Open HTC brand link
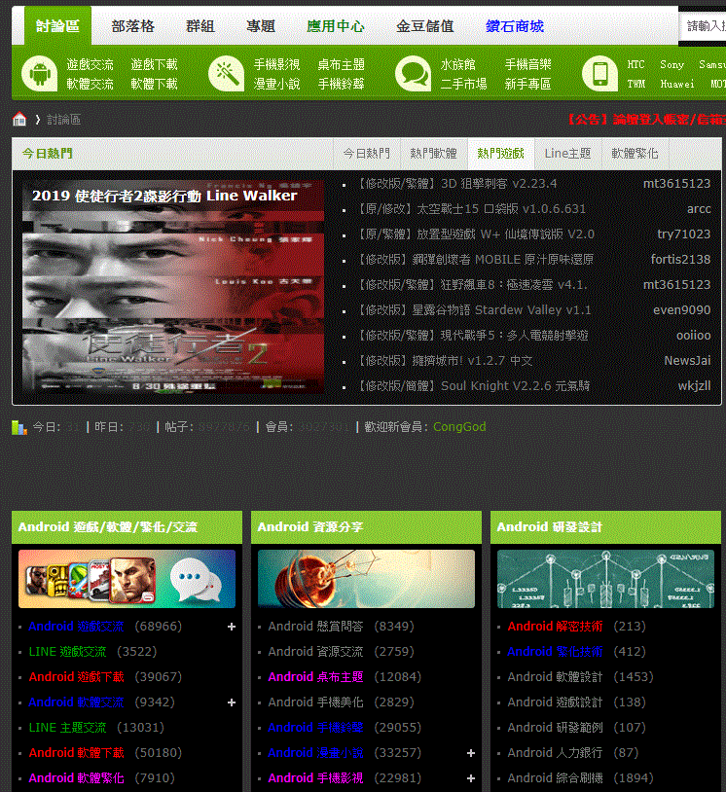Viewport: 726px width, 792px height. click(635, 64)
